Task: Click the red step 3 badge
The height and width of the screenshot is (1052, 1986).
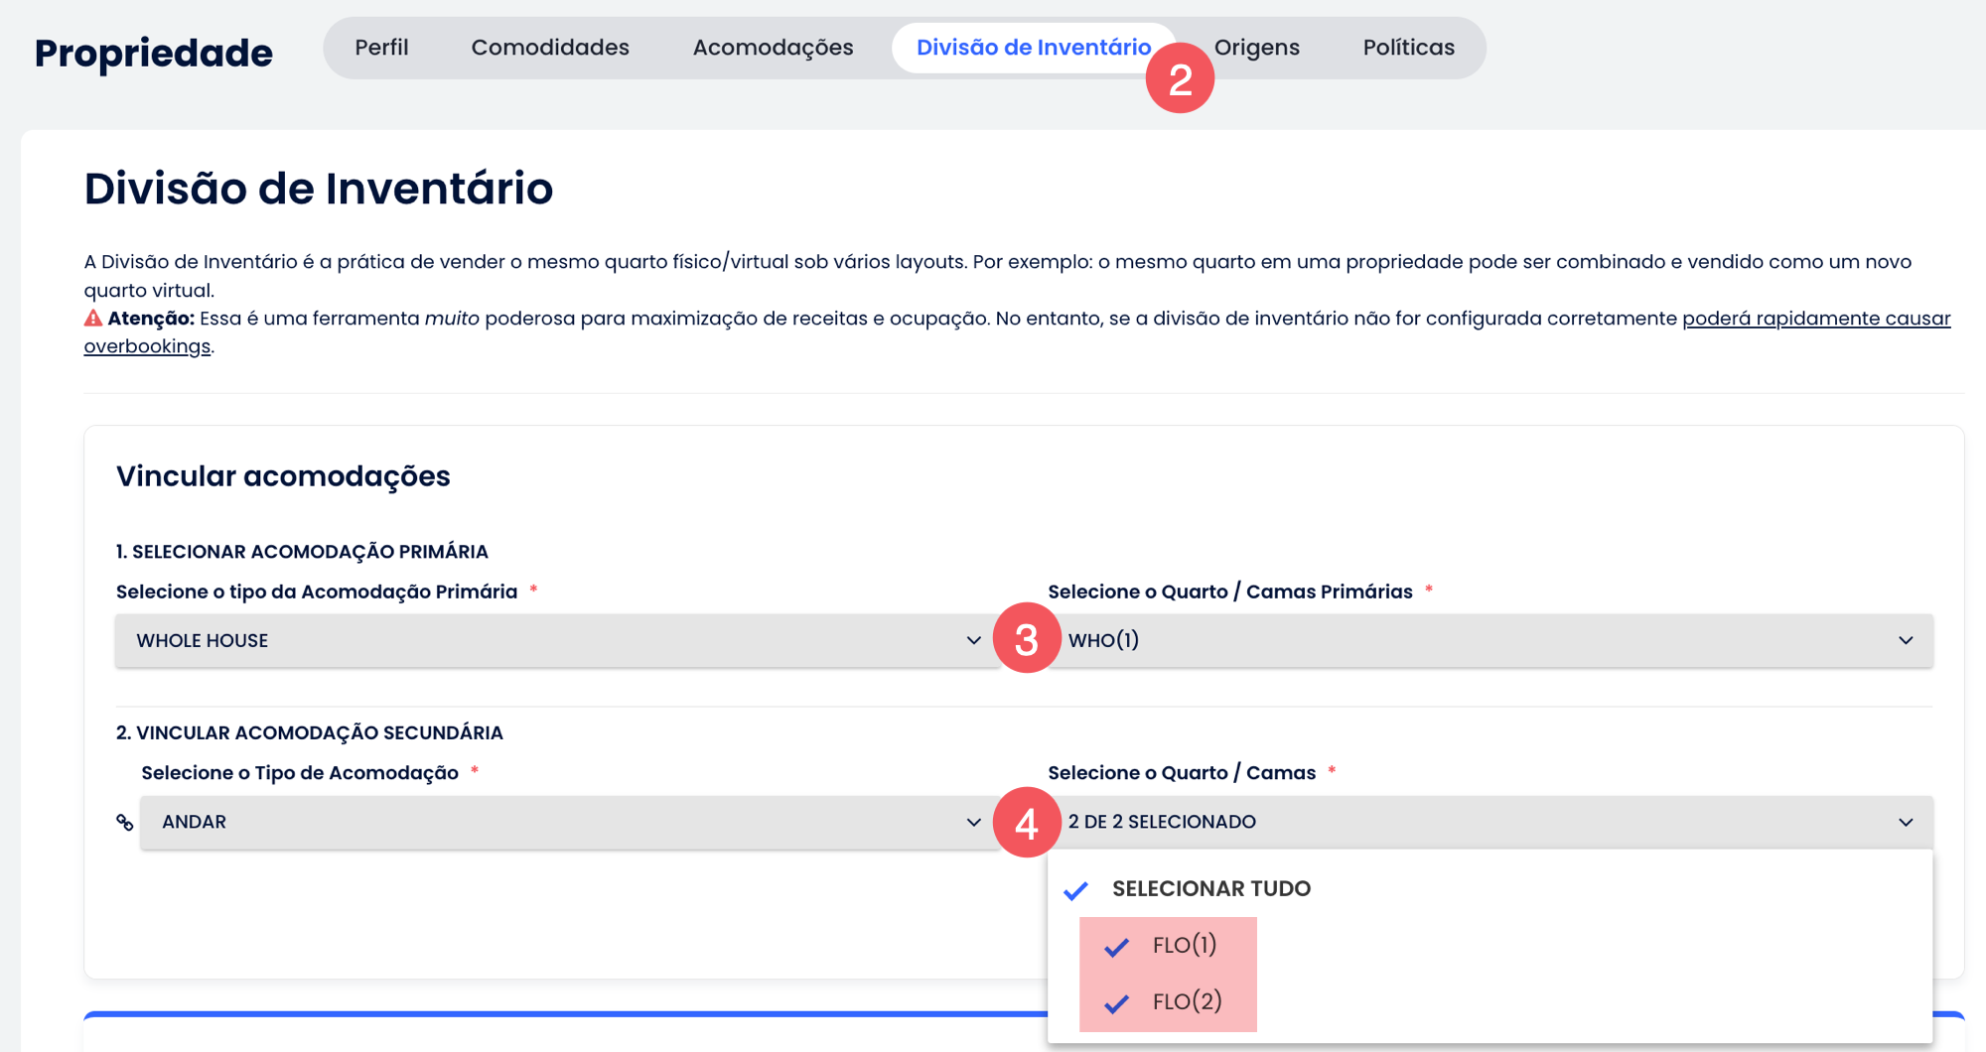Action: 1027,639
